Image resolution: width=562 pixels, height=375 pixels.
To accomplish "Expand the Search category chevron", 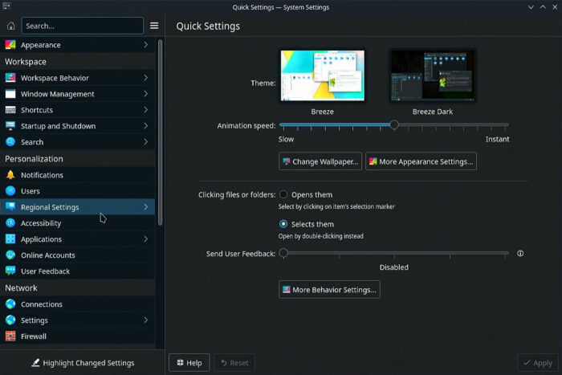I will (146, 142).
